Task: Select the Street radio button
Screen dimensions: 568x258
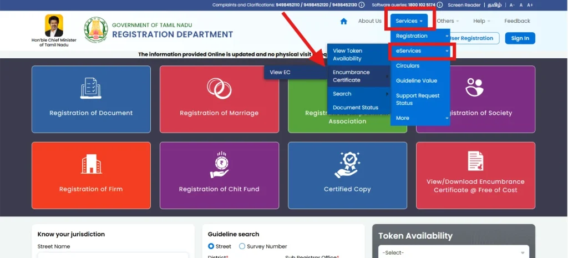Action: (x=211, y=246)
